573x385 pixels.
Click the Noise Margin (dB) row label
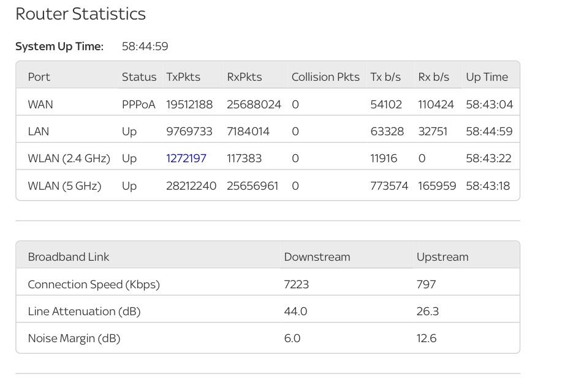coord(74,338)
